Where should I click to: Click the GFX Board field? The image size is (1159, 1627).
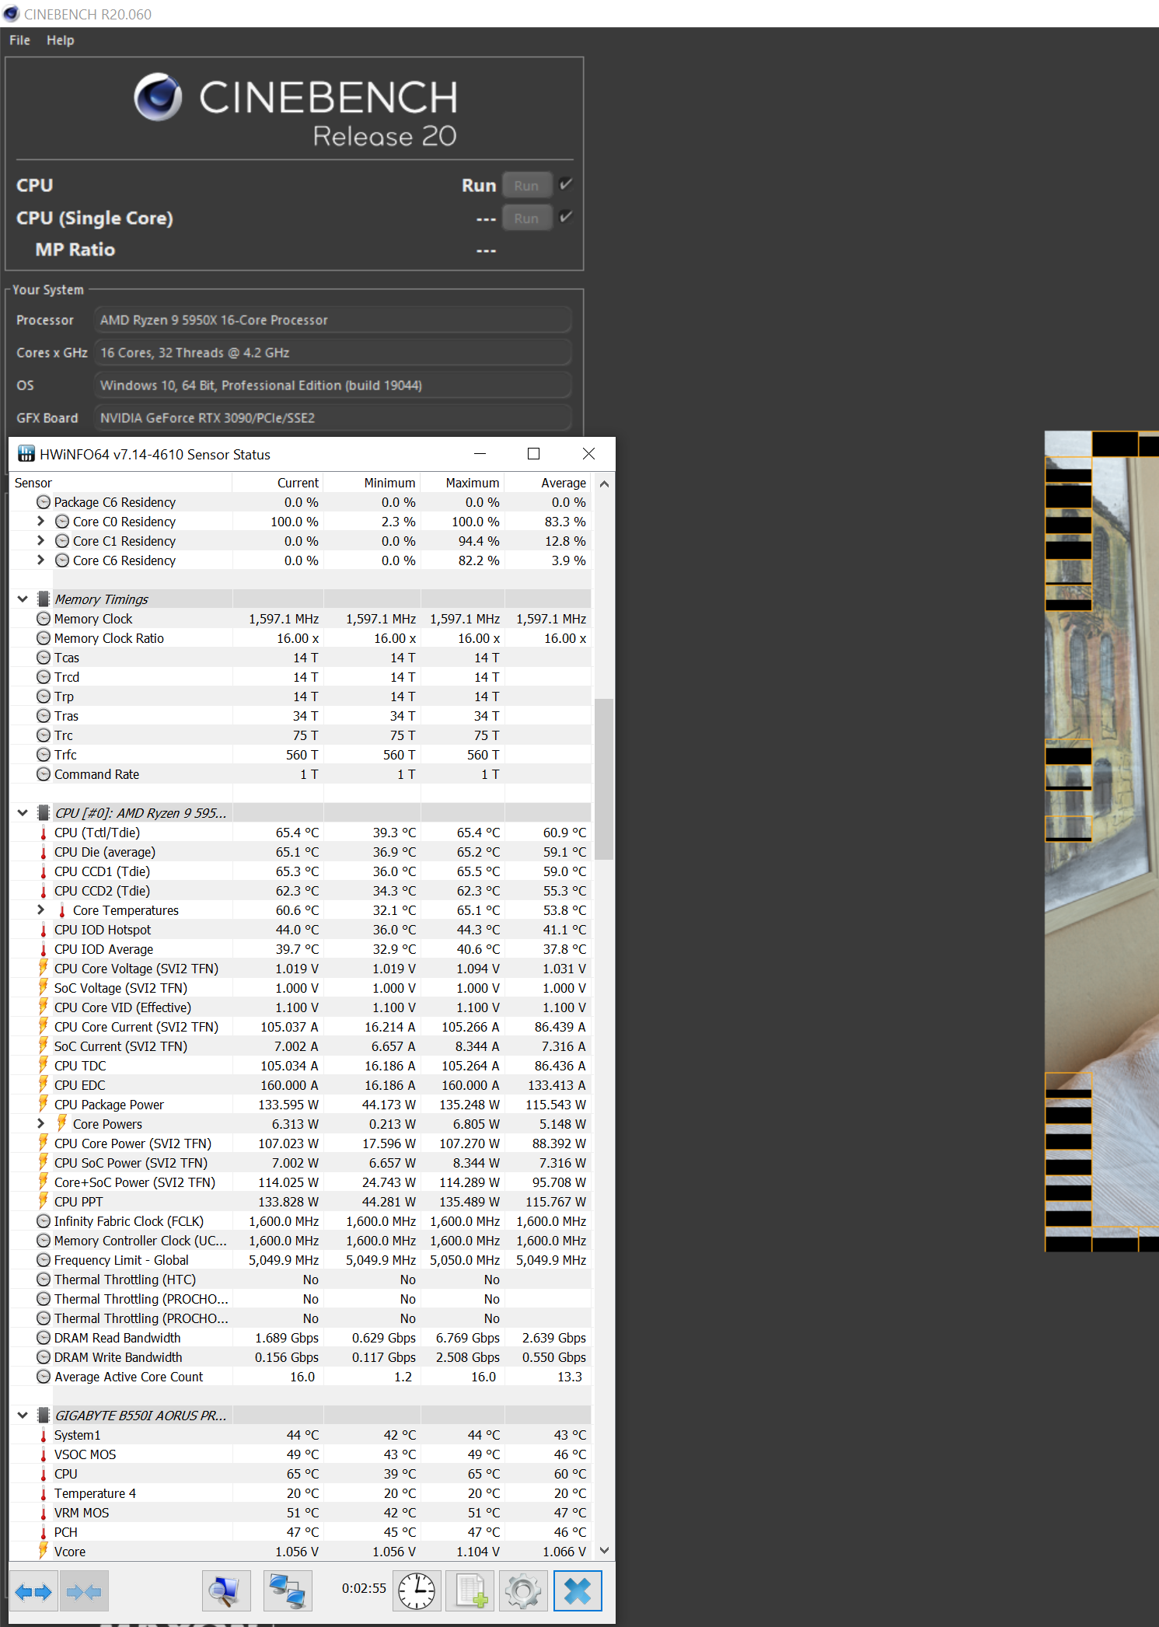point(333,418)
